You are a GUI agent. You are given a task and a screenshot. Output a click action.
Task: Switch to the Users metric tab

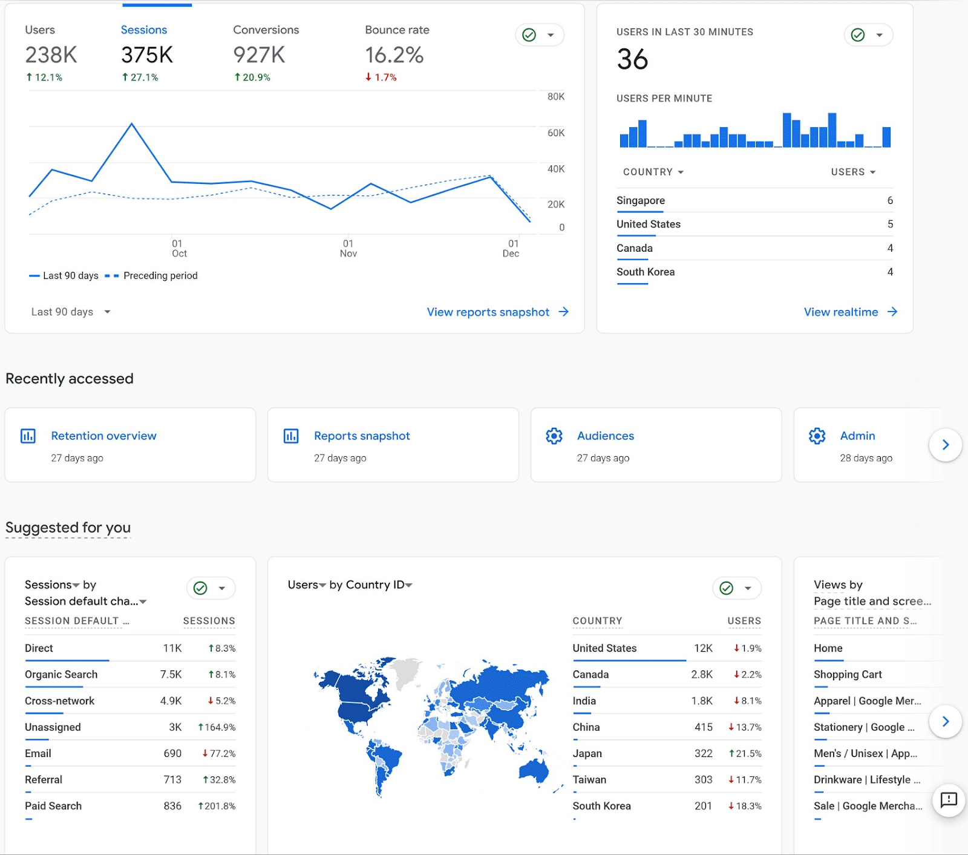point(39,30)
